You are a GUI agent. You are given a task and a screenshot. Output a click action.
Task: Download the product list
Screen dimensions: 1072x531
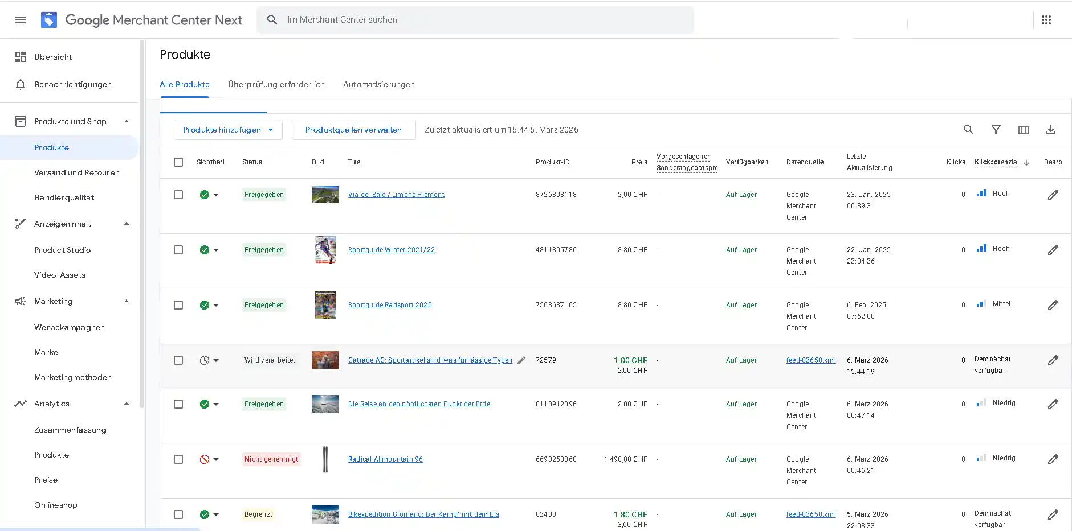pos(1050,130)
